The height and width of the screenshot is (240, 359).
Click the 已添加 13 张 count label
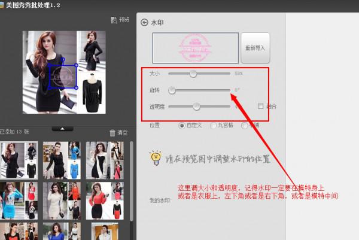point(14,132)
